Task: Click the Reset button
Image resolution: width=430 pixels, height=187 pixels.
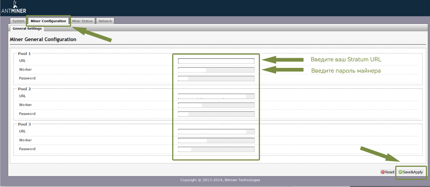Action: (x=388, y=172)
